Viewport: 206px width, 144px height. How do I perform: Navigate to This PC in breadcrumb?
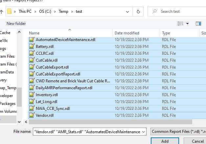tap(25, 11)
